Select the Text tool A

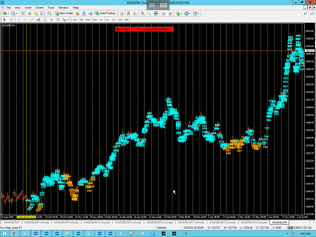52,20
